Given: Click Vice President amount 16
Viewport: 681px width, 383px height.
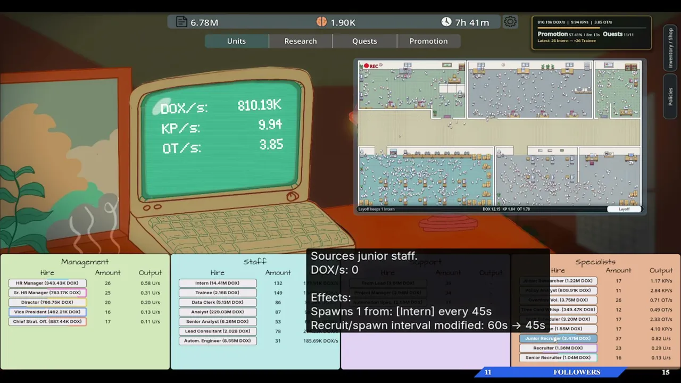Looking at the screenshot, I should [108, 312].
